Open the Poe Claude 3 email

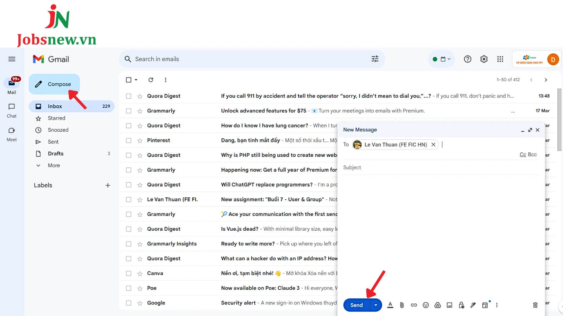(229, 288)
